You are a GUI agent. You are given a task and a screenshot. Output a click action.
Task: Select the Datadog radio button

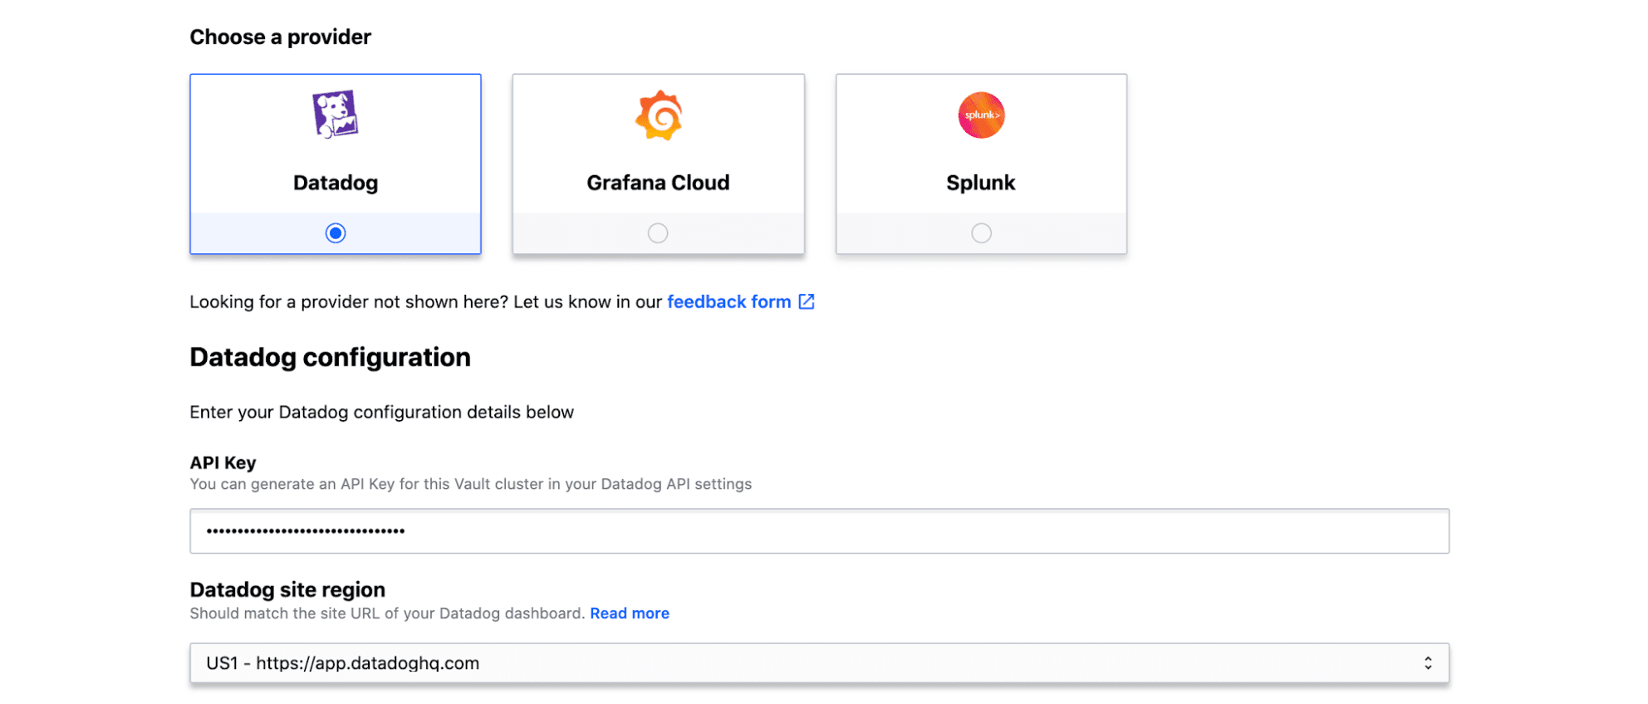click(x=336, y=233)
